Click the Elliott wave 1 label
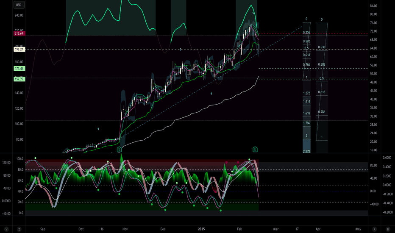Viewport: 395px width, 233px height. click(x=98, y=129)
